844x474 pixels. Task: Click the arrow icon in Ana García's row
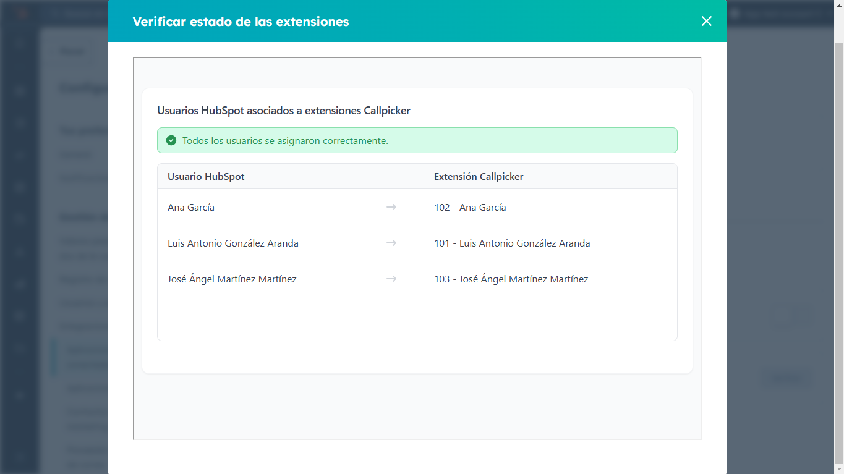[x=391, y=207]
